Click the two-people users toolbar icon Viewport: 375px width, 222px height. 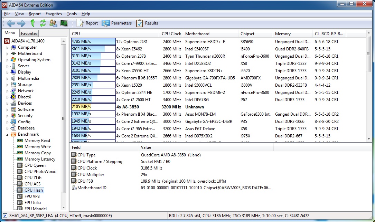pos(53,23)
